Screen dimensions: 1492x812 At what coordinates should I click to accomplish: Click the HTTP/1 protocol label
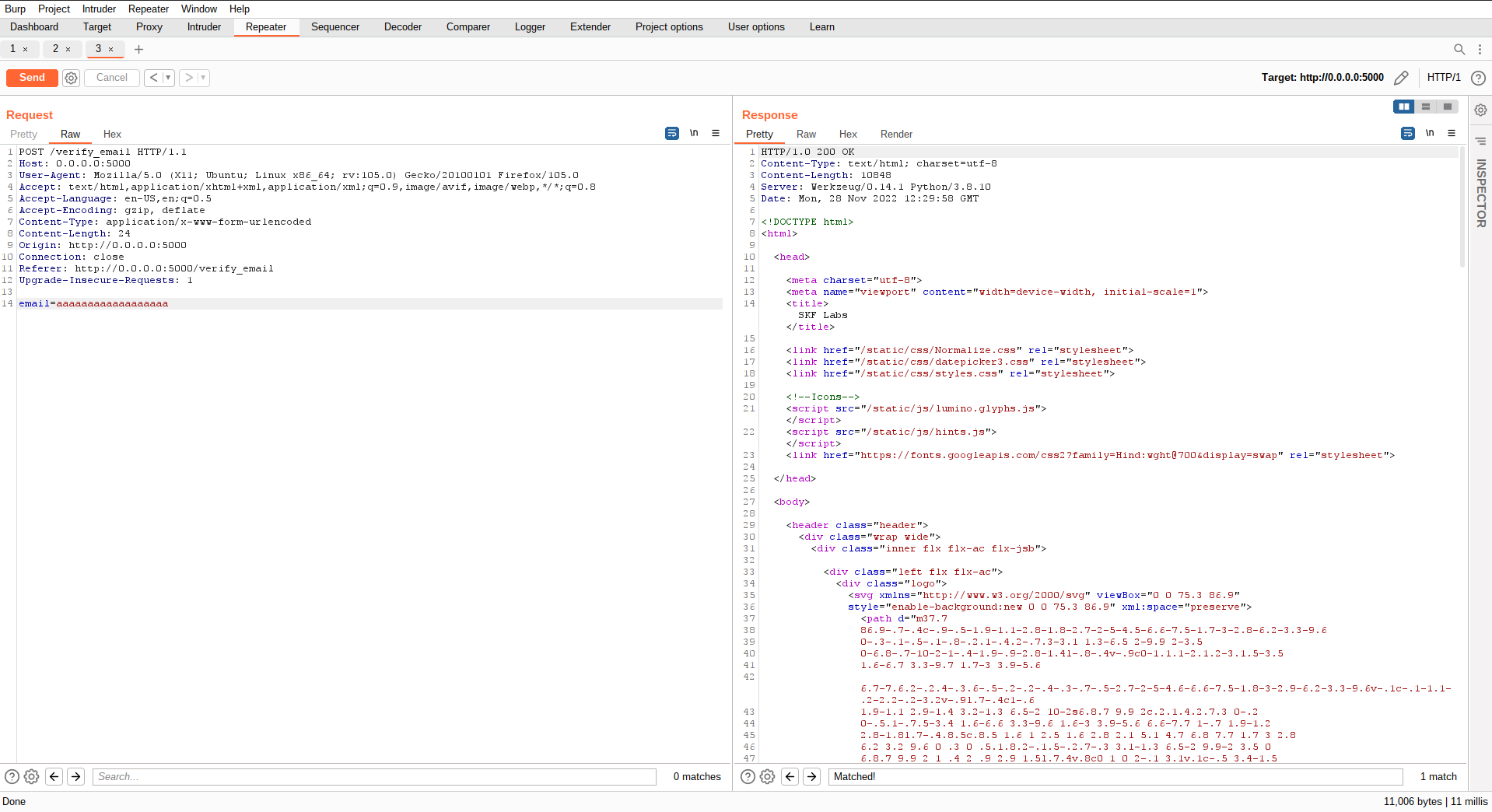tap(1443, 78)
